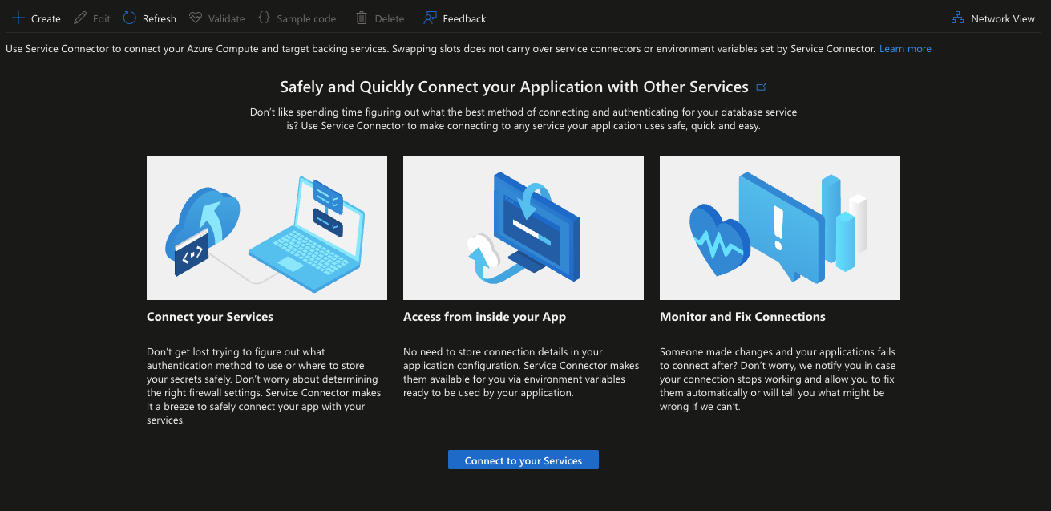Image resolution: width=1051 pixels, height=511 pixels.
Task: Click the Validate heart icon
Action: [x=196, y=18]
